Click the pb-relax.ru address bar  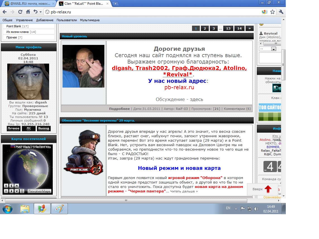tap(153, 12)
